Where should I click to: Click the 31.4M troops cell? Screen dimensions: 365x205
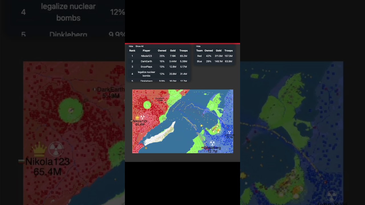(x=183, y=74)
